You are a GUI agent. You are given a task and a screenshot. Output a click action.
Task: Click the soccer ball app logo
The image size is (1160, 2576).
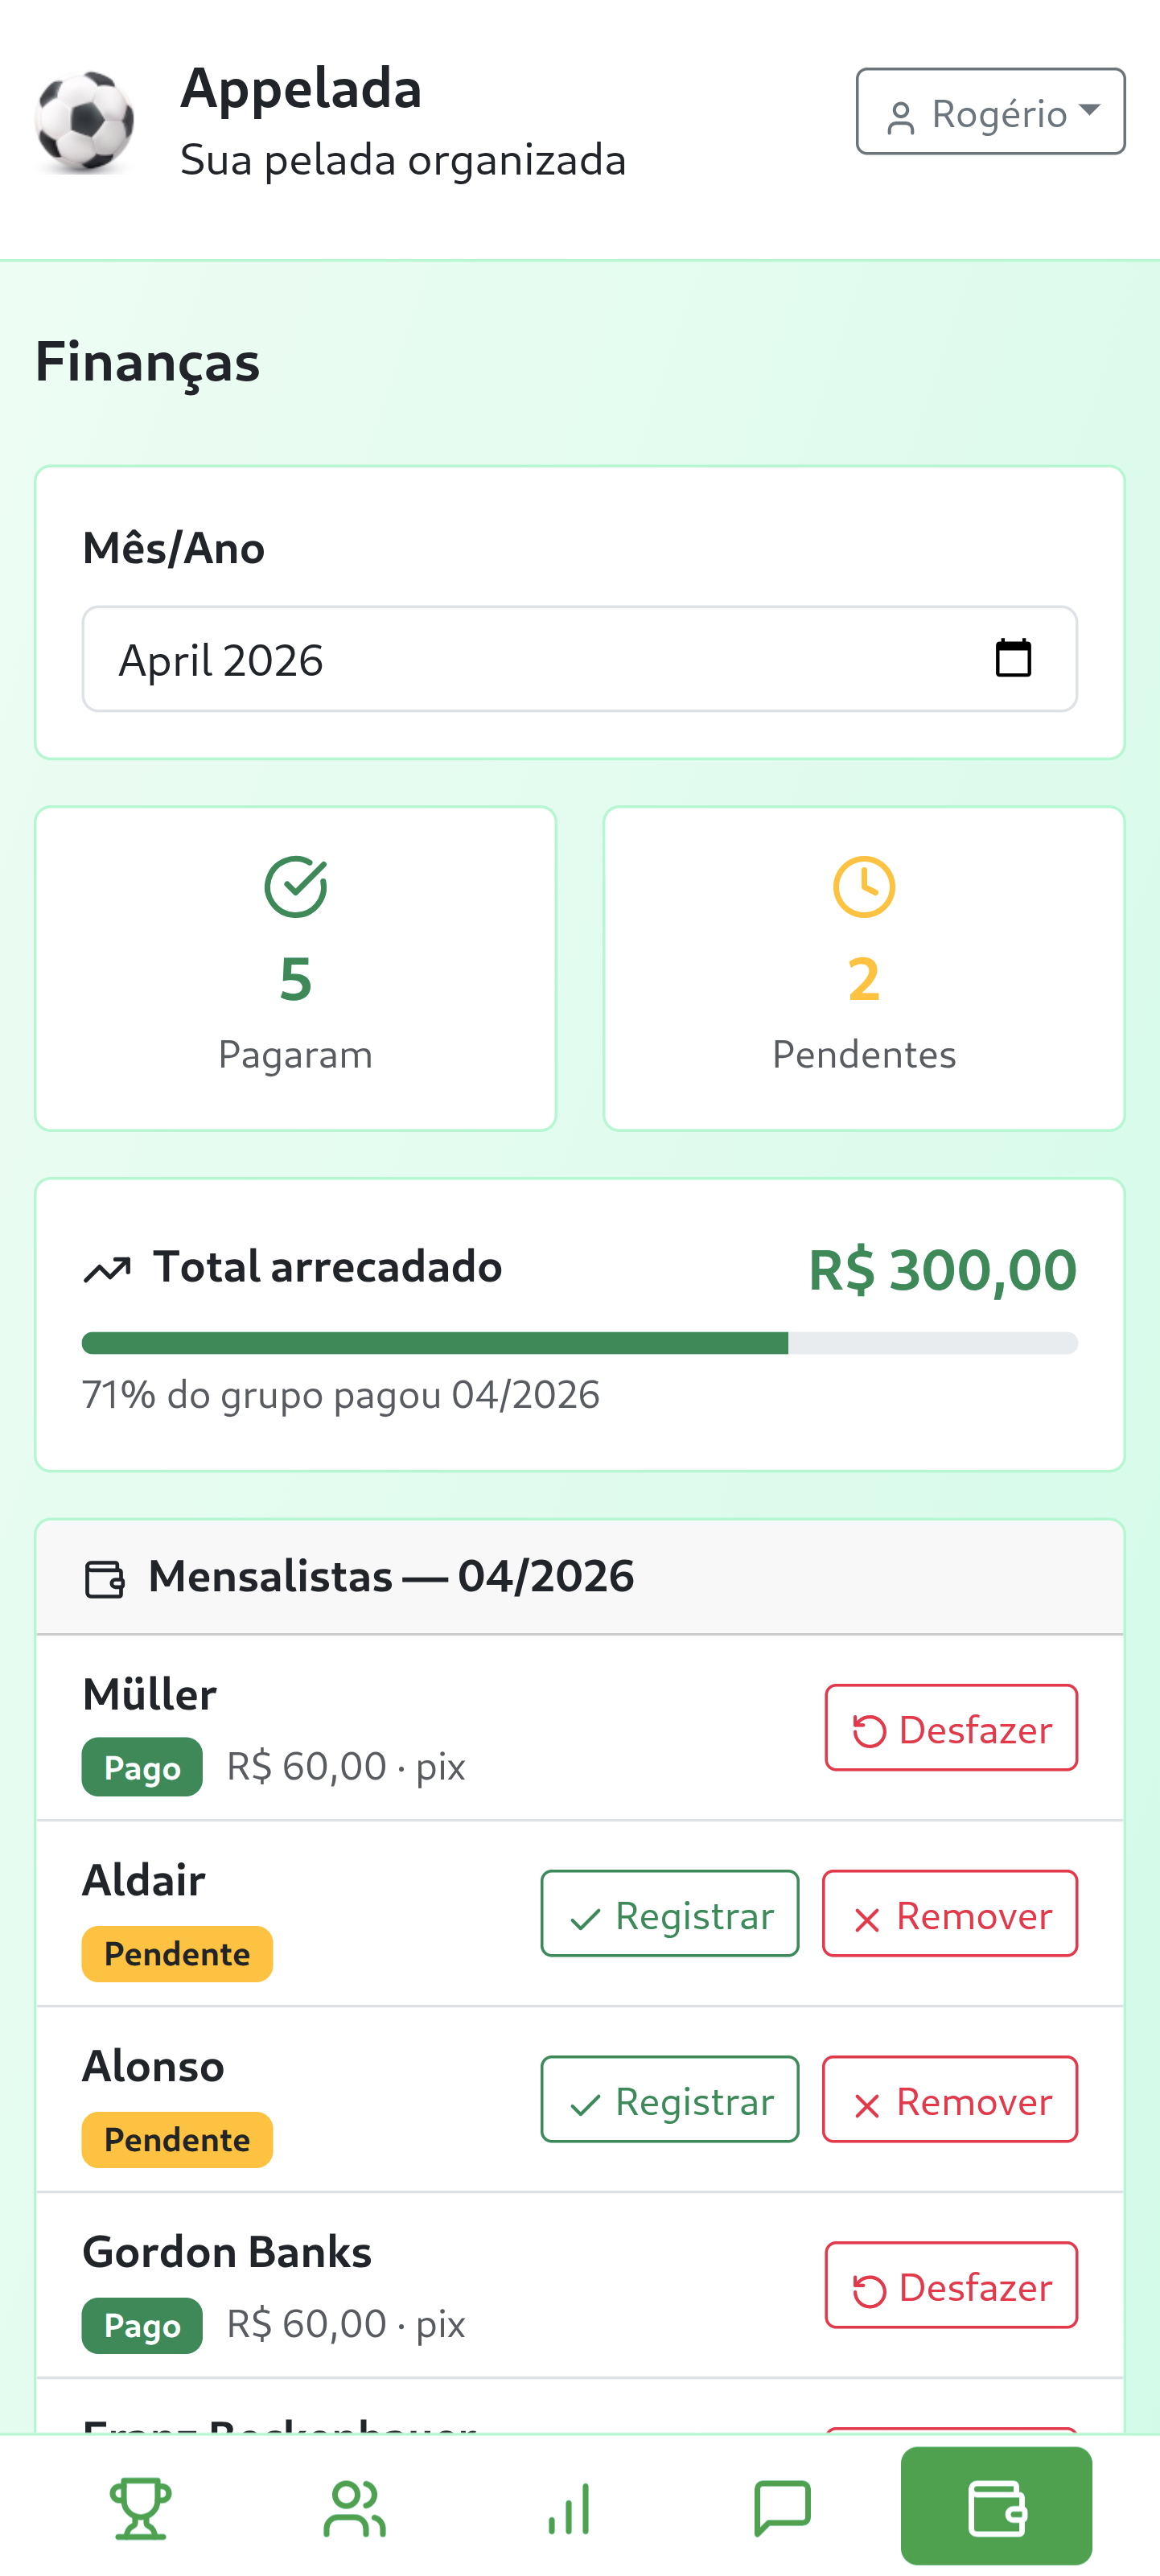tap(85, 121)
